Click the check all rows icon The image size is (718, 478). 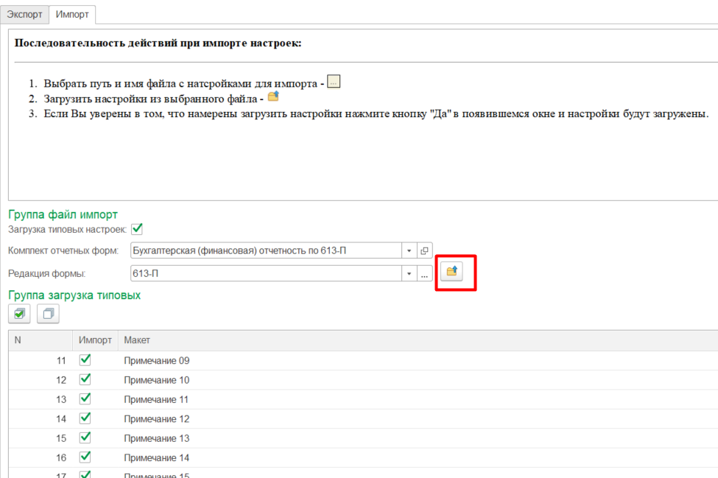(x=19, y=314)
